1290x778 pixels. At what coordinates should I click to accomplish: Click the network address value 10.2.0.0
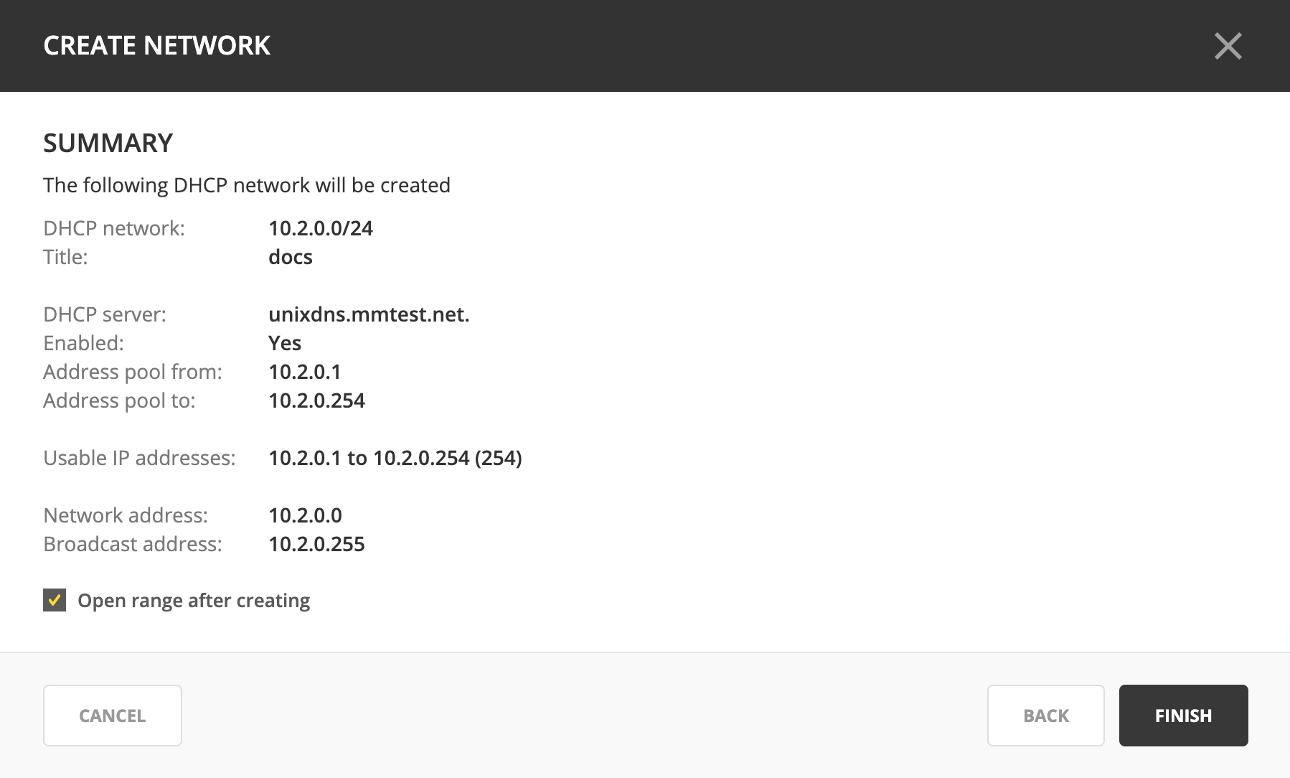coord(305,515)
